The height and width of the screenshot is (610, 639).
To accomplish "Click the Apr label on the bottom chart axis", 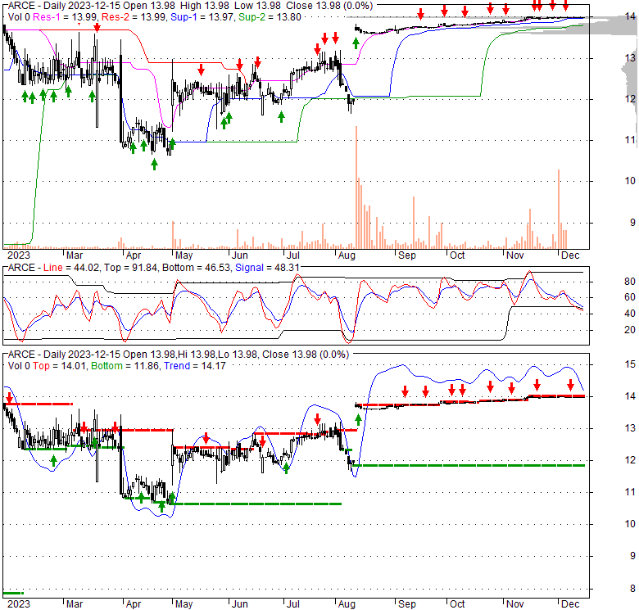I will [x=134, y=604].
